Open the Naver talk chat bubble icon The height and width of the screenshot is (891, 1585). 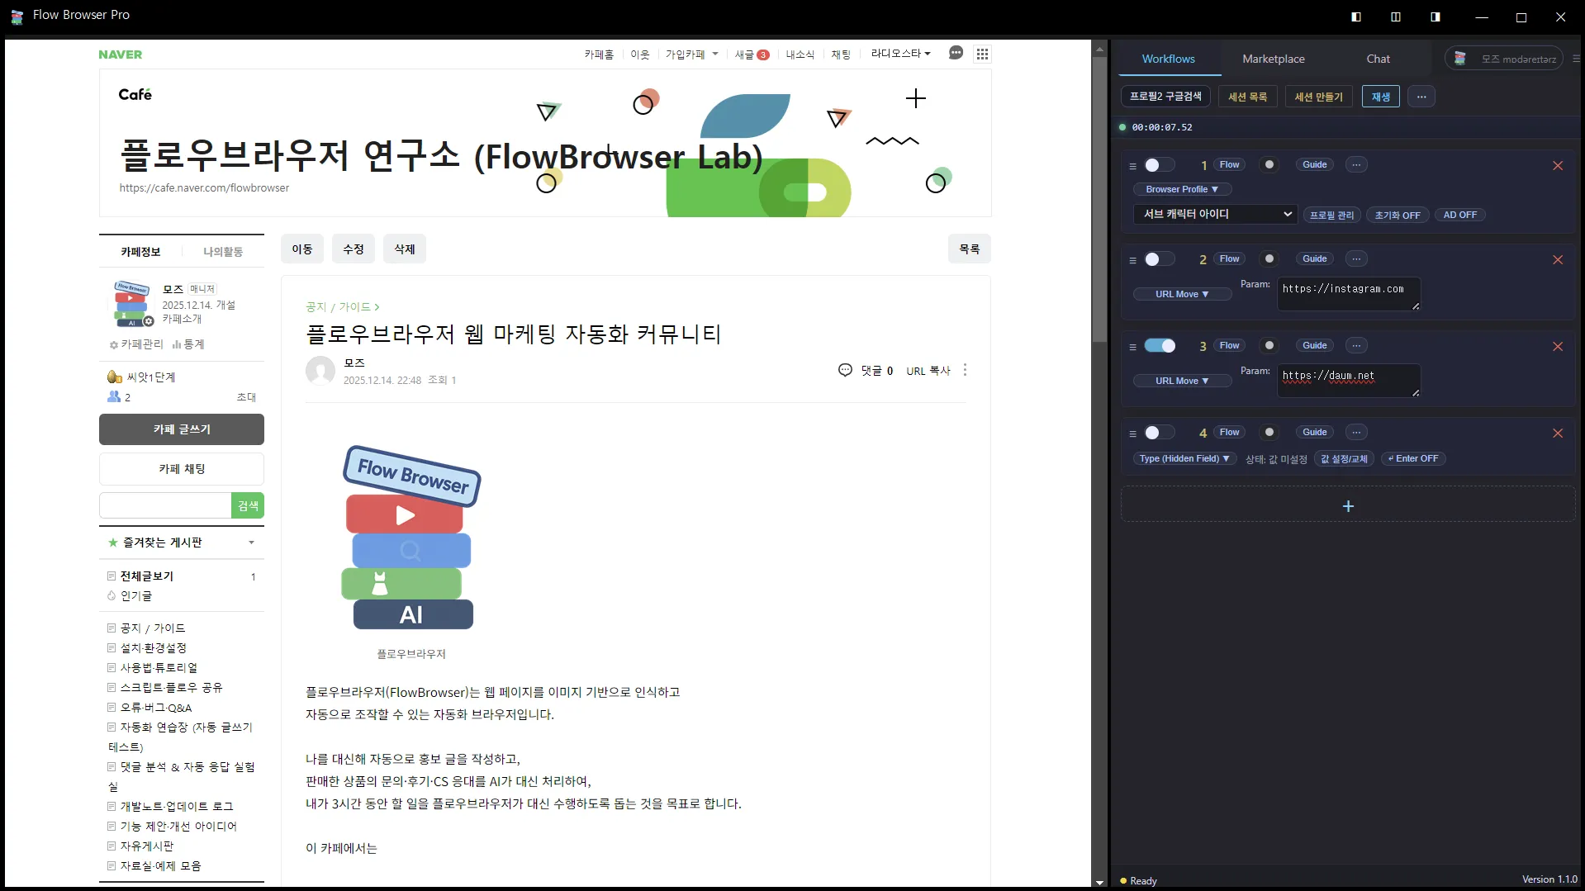(956, 53)
